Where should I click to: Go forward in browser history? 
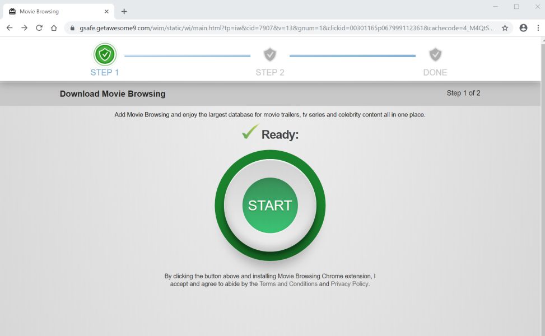24,28
